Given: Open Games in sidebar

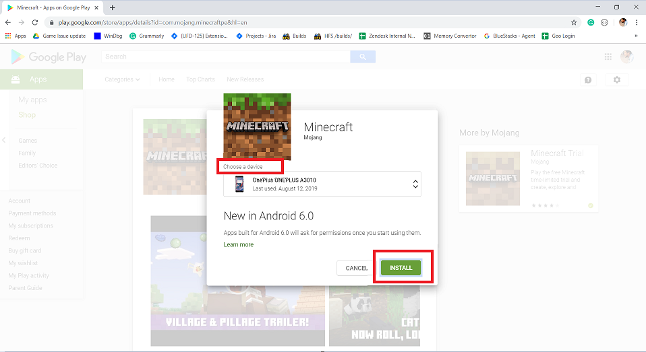Looking at the screenshot, I should pyautogui.click(x=28, y=141).
